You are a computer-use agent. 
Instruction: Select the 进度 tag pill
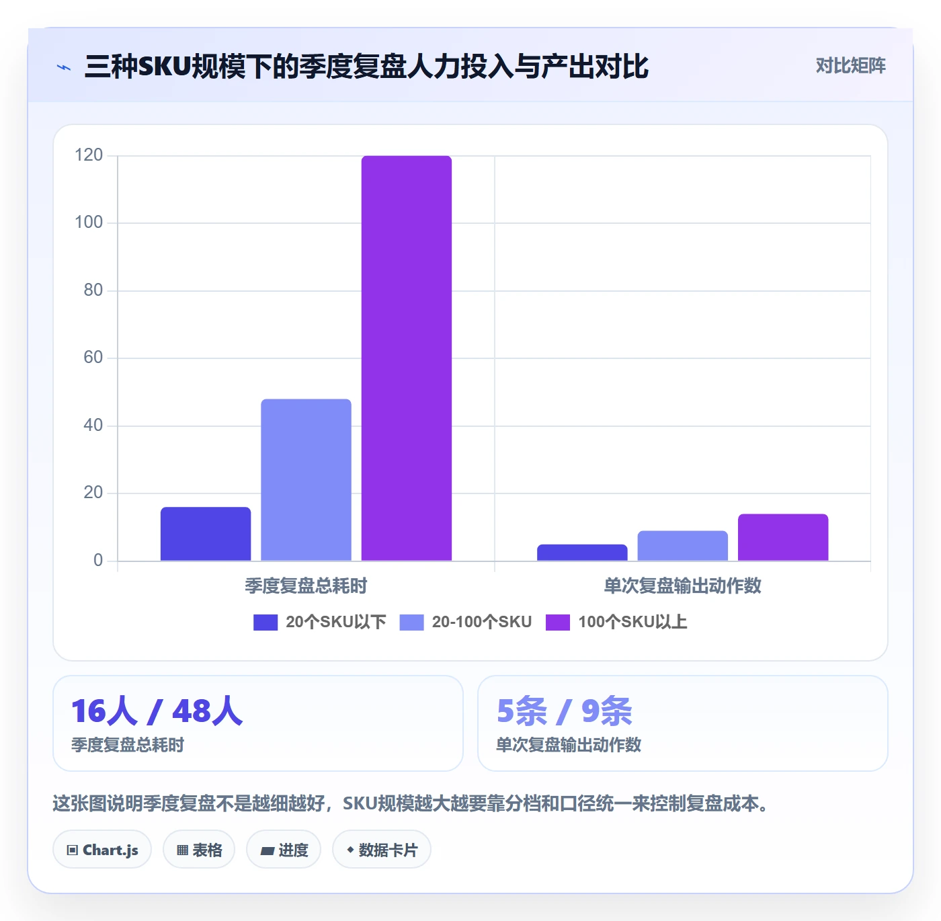pyautogui.click(x=284, y=850)
